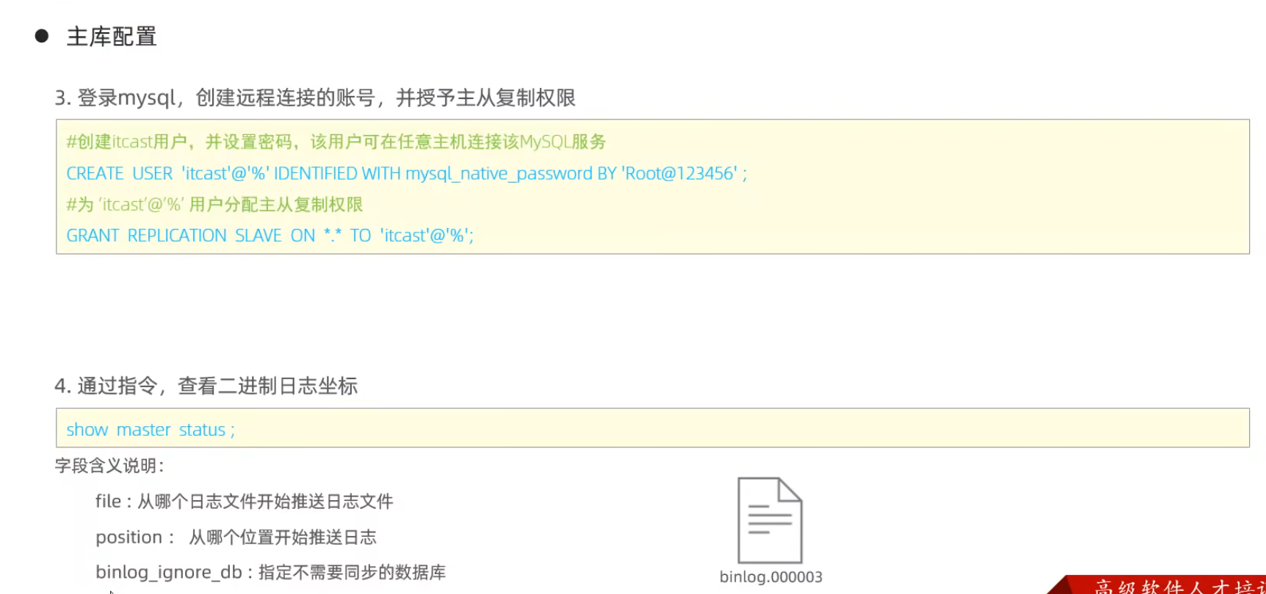Click the bullet dot before 主库配置
This screenshot has width=1266, height=594.
42,36
